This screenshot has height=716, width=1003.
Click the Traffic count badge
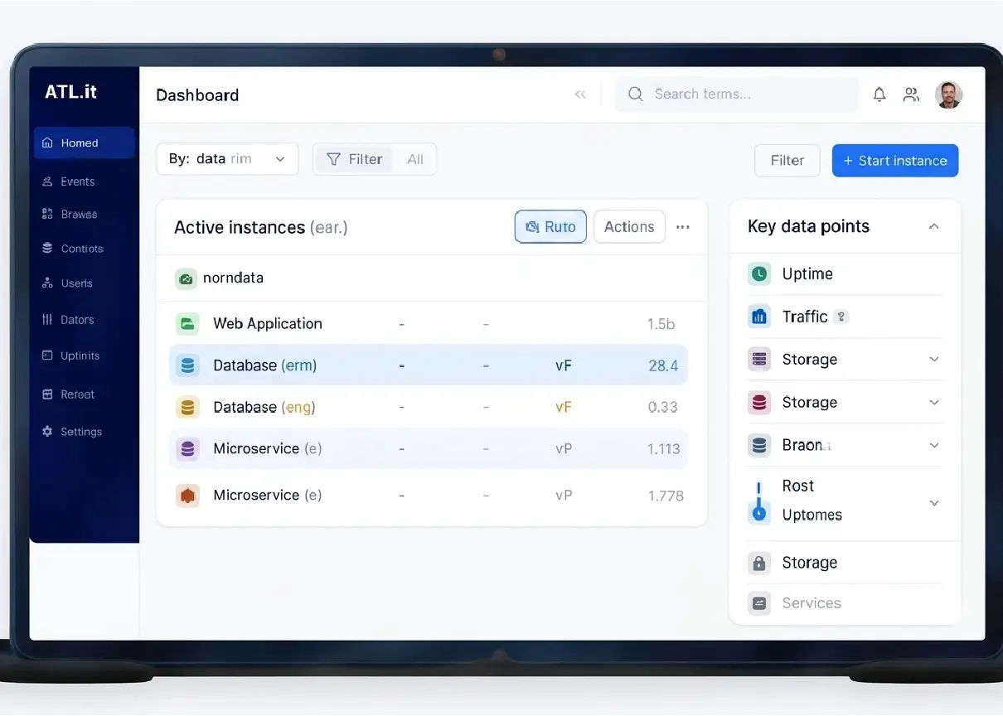click(x=841, y=317)
